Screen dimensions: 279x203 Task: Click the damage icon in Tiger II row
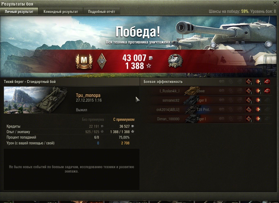pyautogui.click(x=258, y=100)
